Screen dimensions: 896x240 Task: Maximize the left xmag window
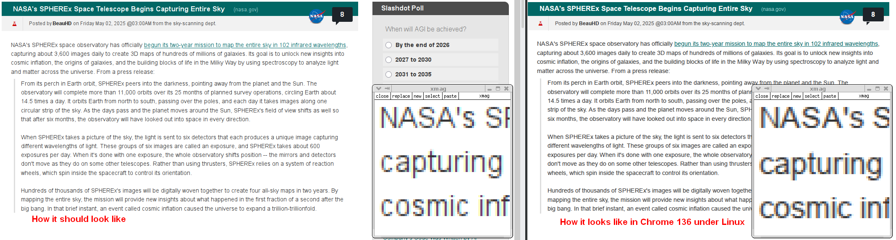pos(498,89)
